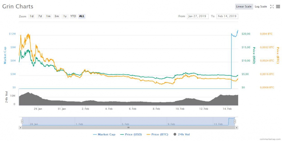
Task: Click the $12M market cap axis label
Action: (x=12, y=34)
